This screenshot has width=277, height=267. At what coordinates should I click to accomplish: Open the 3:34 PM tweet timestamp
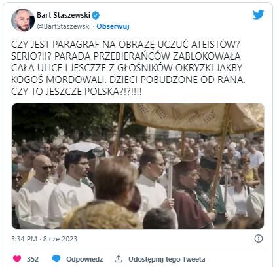(x=24, y=239)
